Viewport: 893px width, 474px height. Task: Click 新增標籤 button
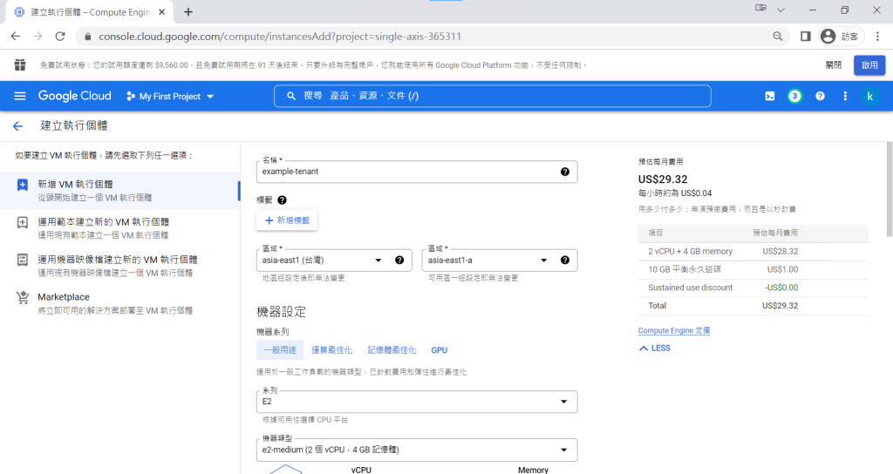pyautogui.click(x=286, y=220)
